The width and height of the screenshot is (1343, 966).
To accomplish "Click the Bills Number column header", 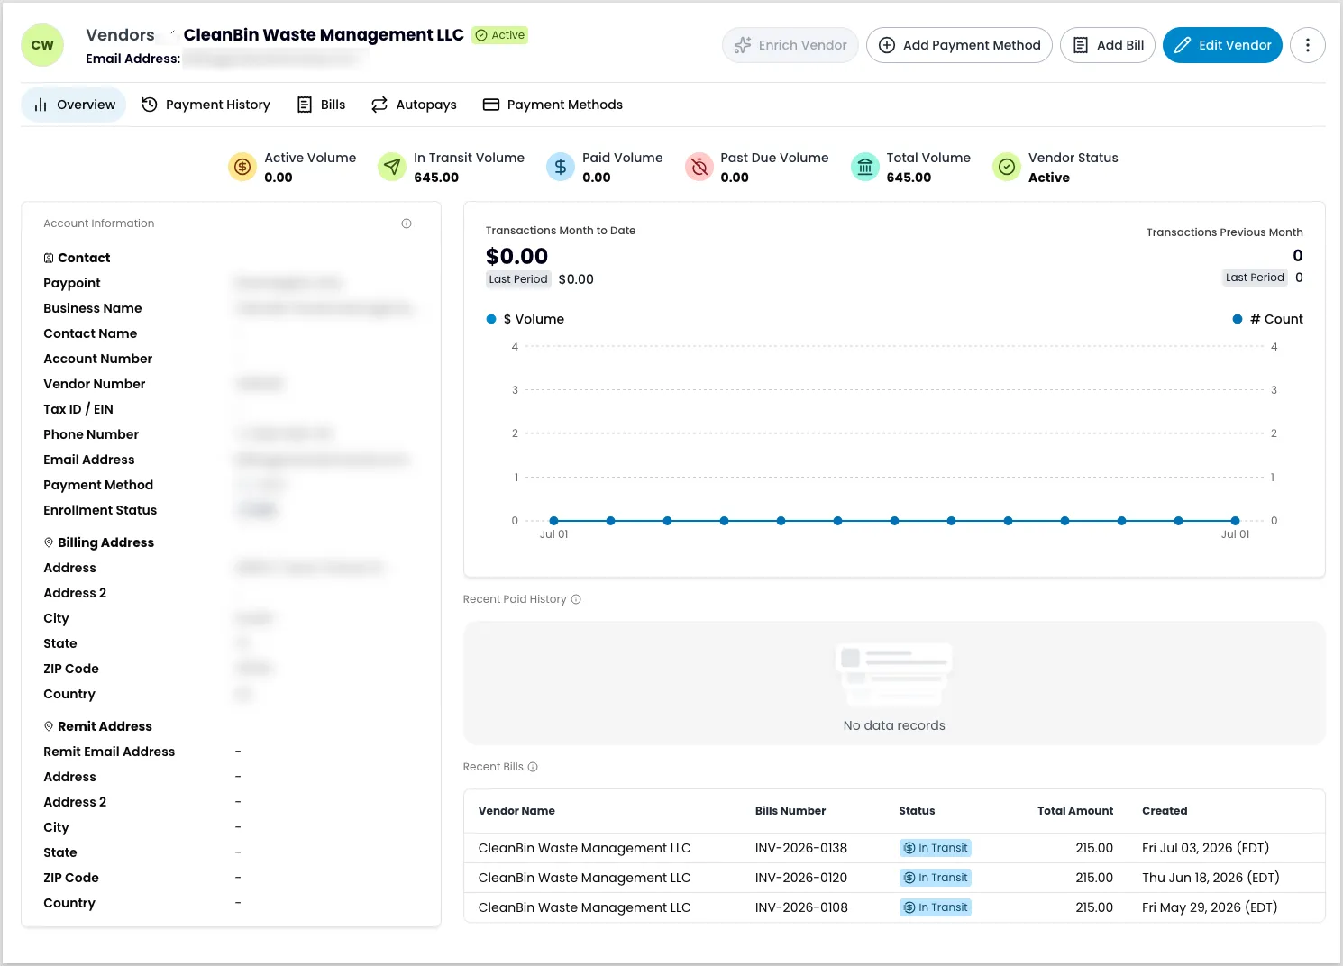I will 790,811.
